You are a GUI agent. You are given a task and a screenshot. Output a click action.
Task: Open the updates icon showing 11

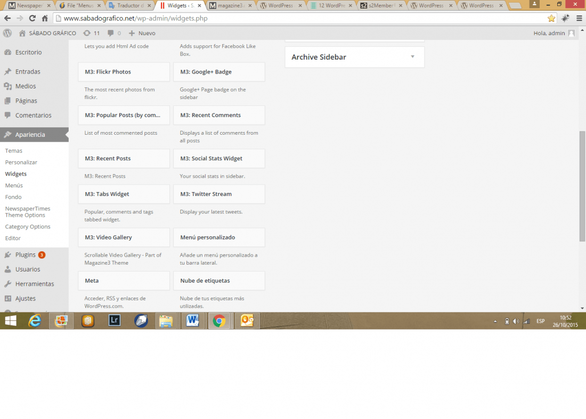[87, 33]
